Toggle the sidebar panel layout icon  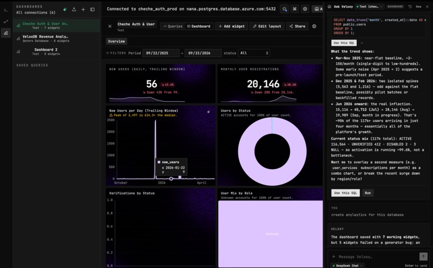92,9
